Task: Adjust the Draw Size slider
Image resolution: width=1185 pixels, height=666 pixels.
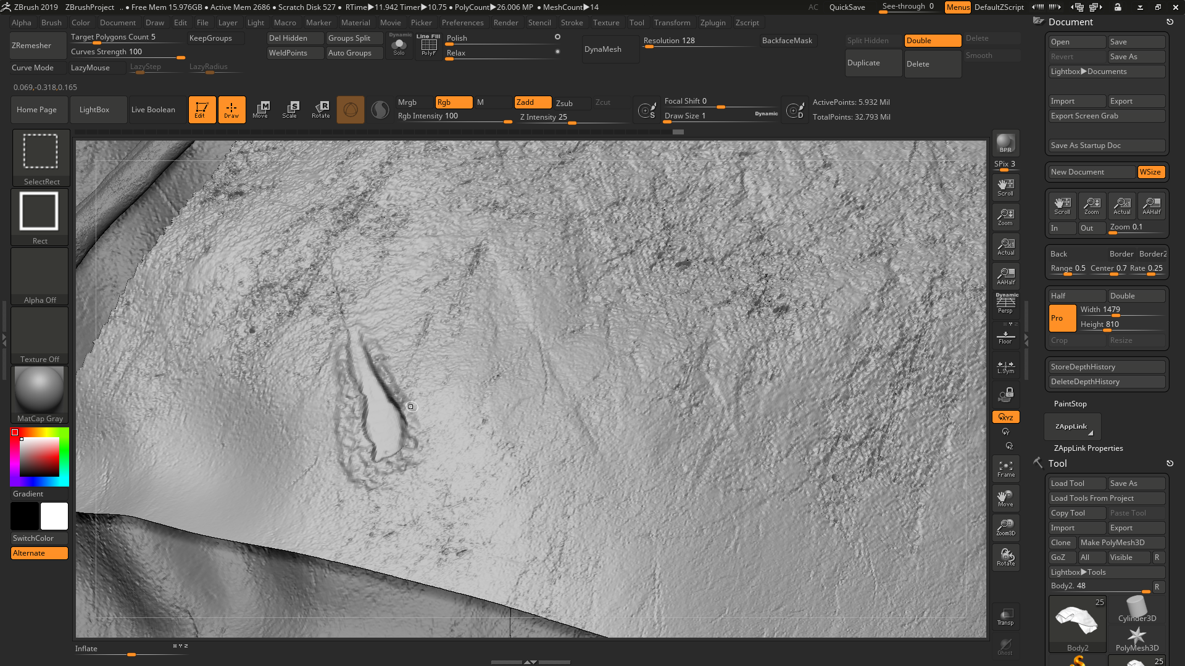Action: pos(720,116)
